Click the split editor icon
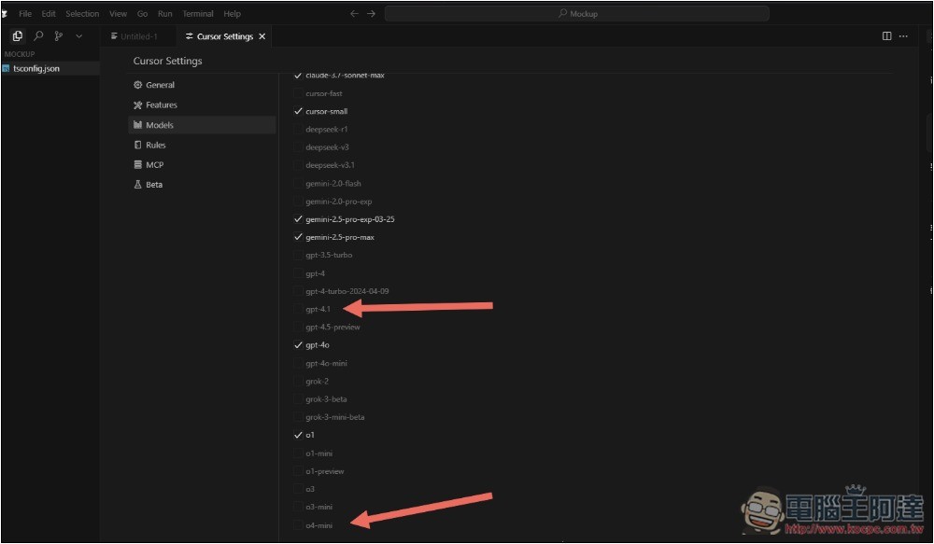The image size is (934, 544). (886, 36)
